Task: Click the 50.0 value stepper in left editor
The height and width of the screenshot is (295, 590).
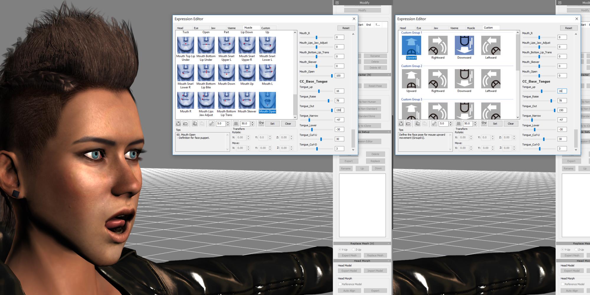Action: point(252,124)
